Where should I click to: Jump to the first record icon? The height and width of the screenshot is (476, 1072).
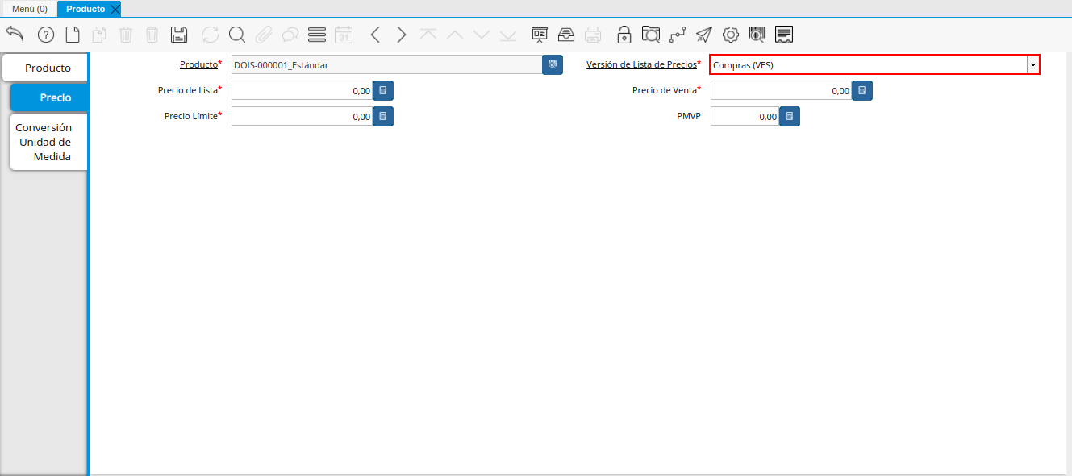(428, 35)
